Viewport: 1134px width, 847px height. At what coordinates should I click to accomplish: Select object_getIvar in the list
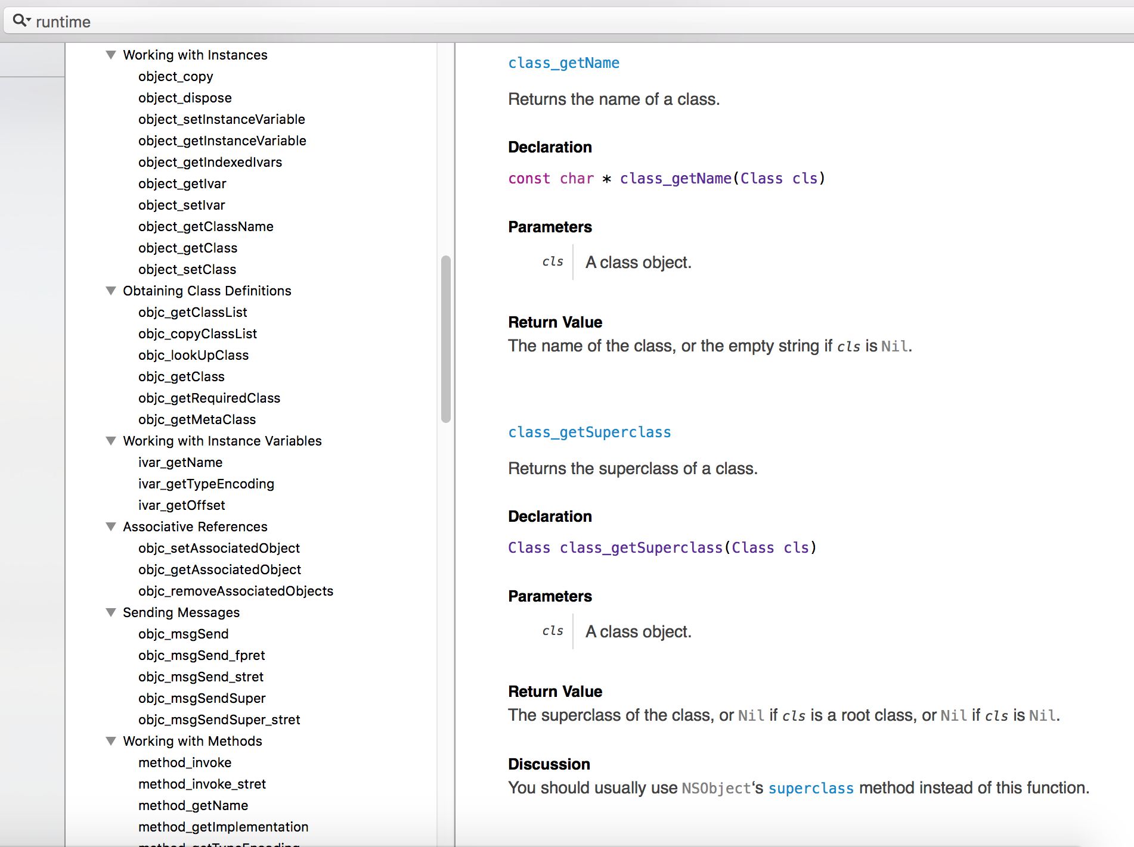tap(182, 184)
